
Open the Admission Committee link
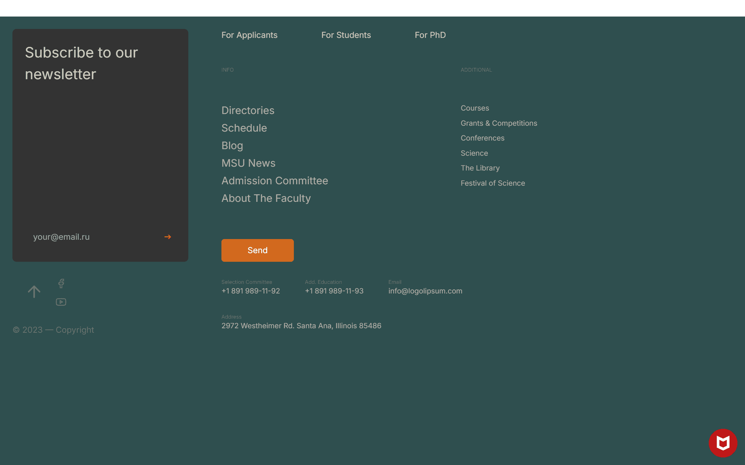tap(275, 181)
